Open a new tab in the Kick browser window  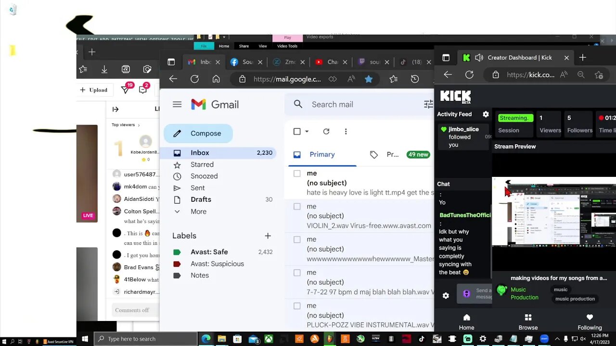tap(583, 58)
